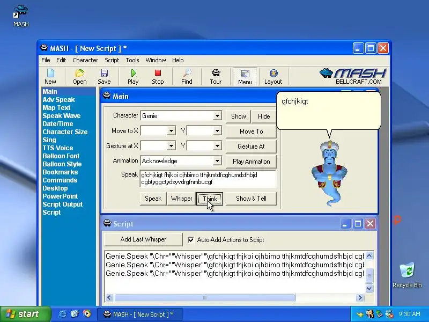Click the MASH title bar icon
Image resolution: width=429 pixels, height=322 pixels.
tap(44, 48)
